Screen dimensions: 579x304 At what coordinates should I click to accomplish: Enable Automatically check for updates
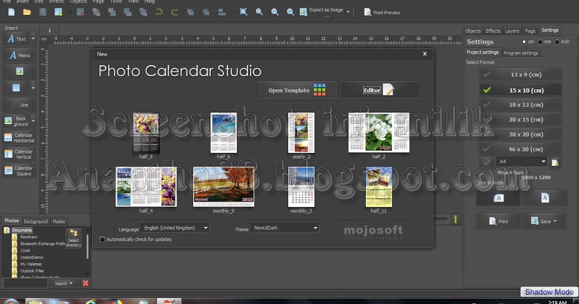coord(102,239)
